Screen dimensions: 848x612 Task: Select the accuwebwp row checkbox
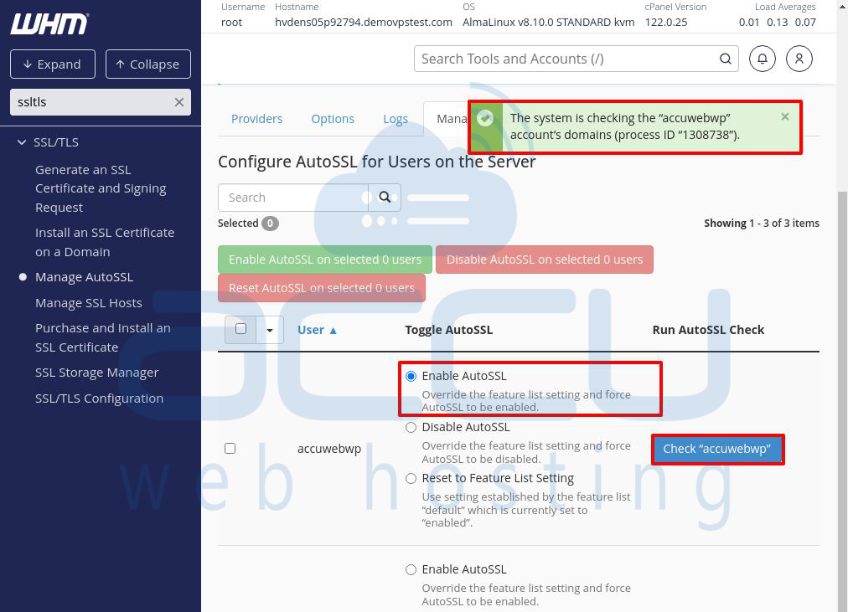coord(230,448)
